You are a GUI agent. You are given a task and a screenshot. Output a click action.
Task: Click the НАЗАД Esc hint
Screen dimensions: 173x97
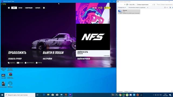point(20,63)
